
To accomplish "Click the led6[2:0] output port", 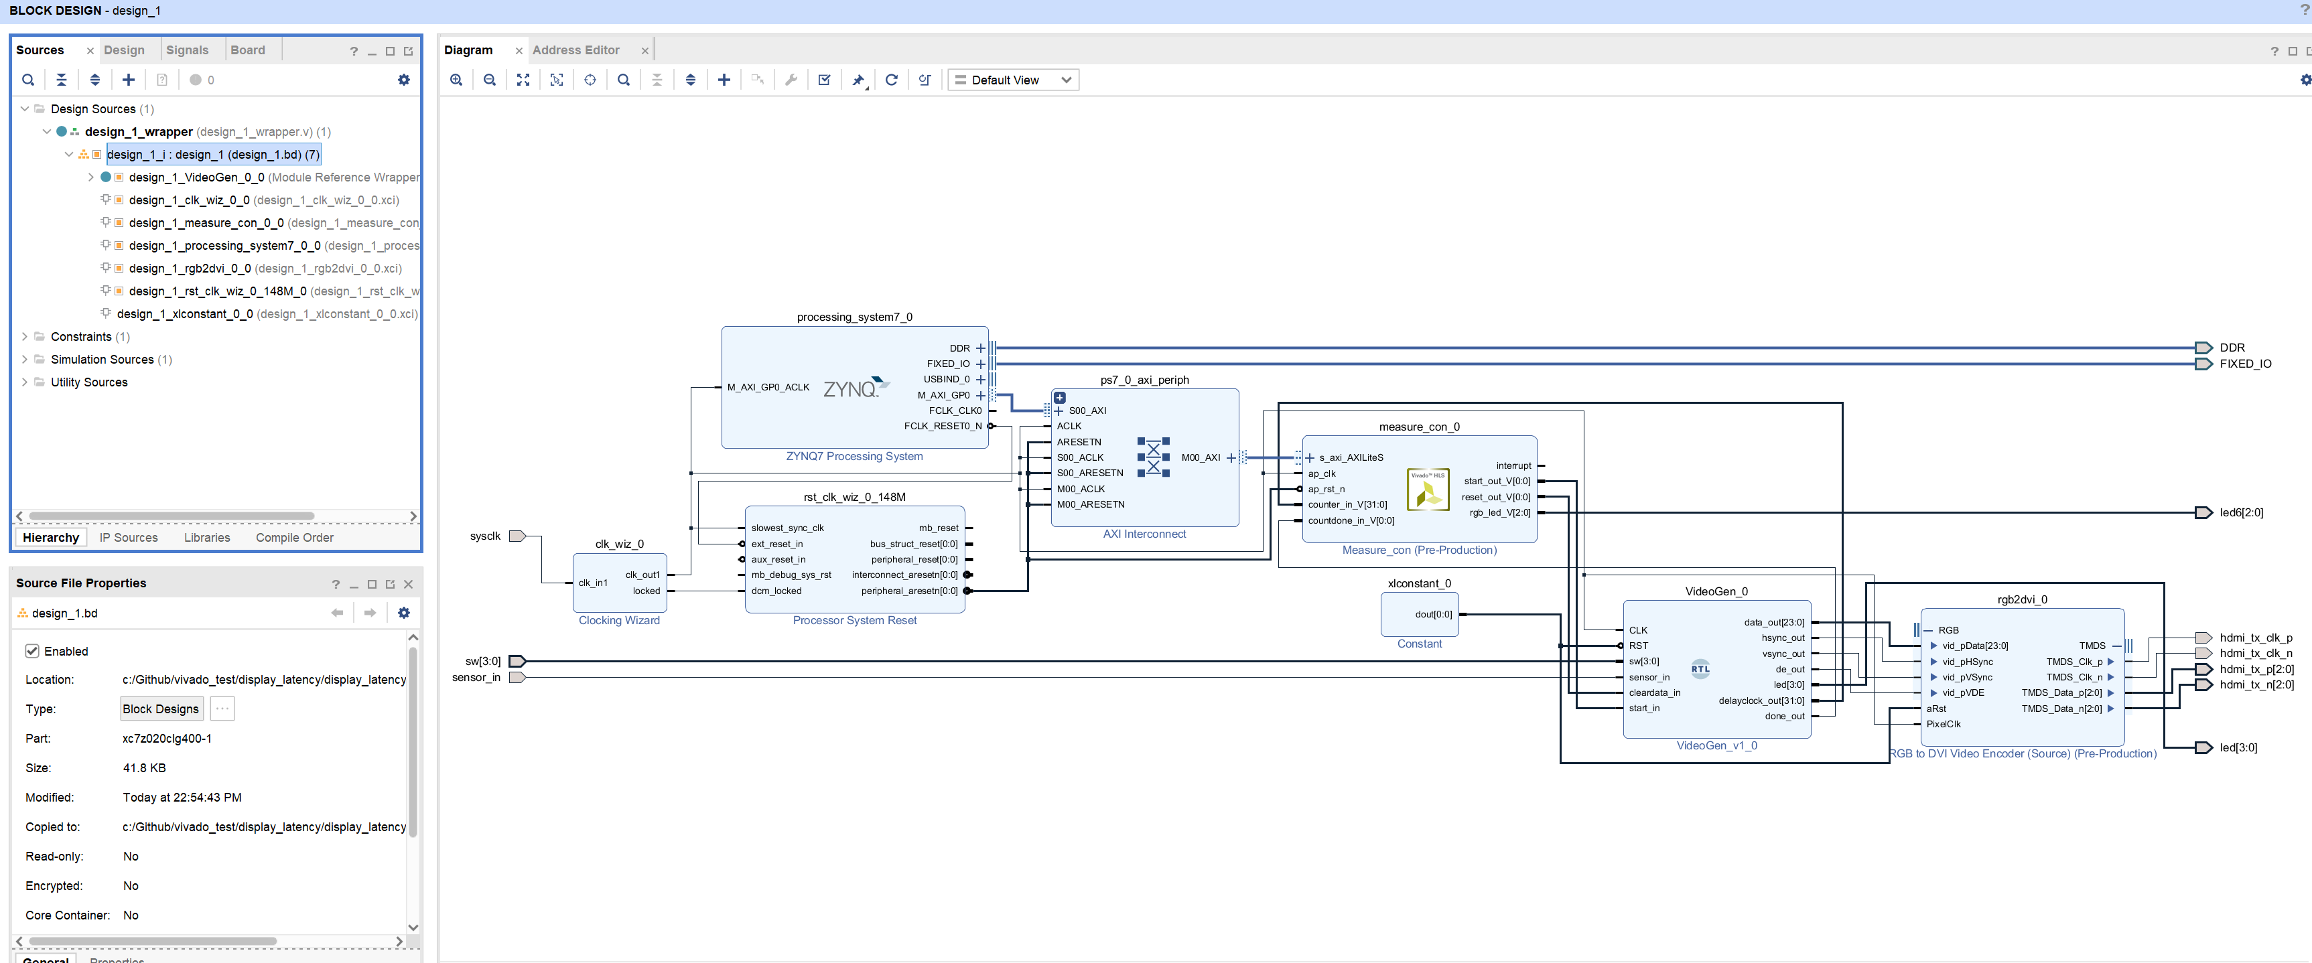I will point(2203,512).
